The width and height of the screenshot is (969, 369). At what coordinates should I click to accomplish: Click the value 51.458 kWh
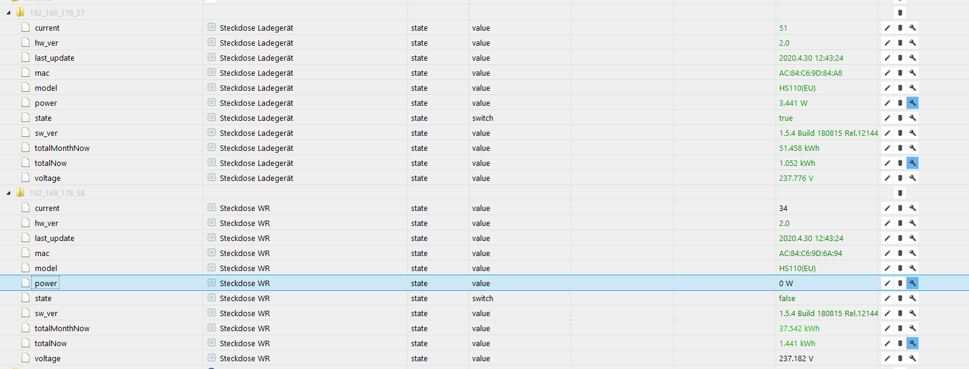(x=799, y=148)
